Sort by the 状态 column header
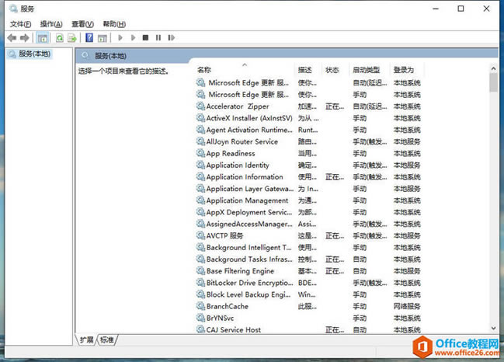The height and width of the screenshot is (362, 504). click(332, 70)
